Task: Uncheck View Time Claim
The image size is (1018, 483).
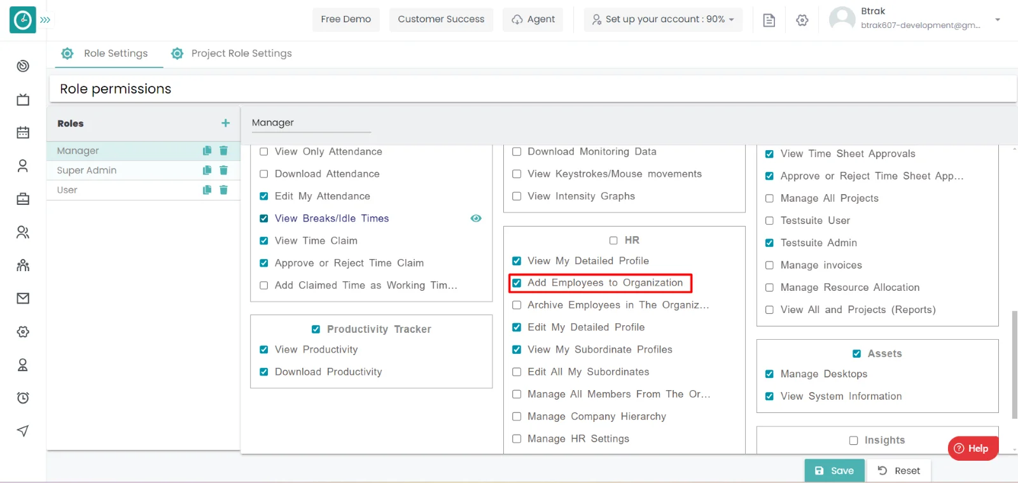Action: (x=263, y=241)
